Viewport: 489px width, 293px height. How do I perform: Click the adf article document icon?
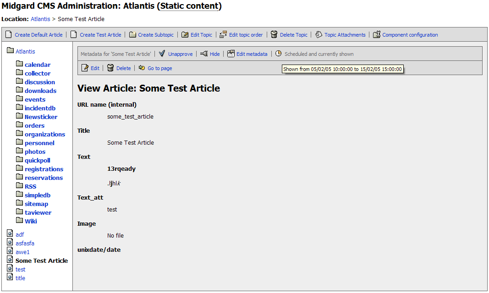pos(10,233)
